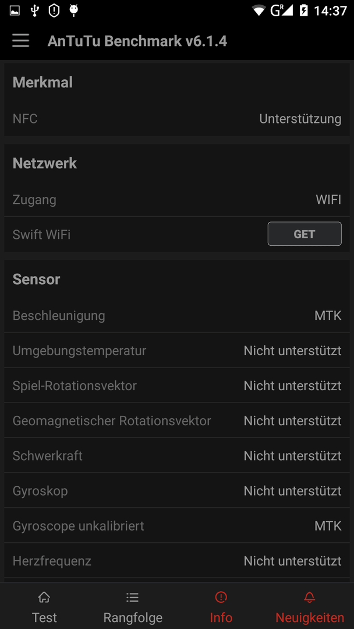Select the Herzfrequenz sensor row
Image resolution: width=354 pixels, height=629 pixels.
pyautogui.click(x=177, y=560)
